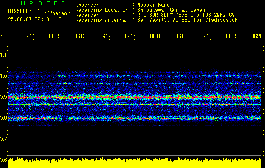Click the 'meteor' label
The image size is (265, 168).
(x=61, y=13)
